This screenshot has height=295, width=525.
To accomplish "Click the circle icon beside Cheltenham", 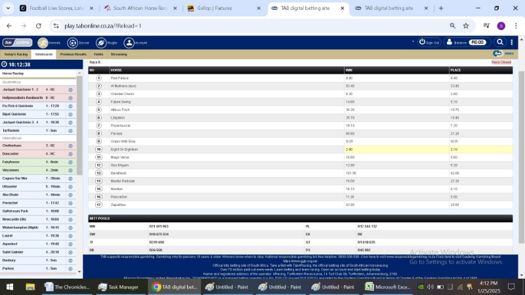I will click(70, 146).
